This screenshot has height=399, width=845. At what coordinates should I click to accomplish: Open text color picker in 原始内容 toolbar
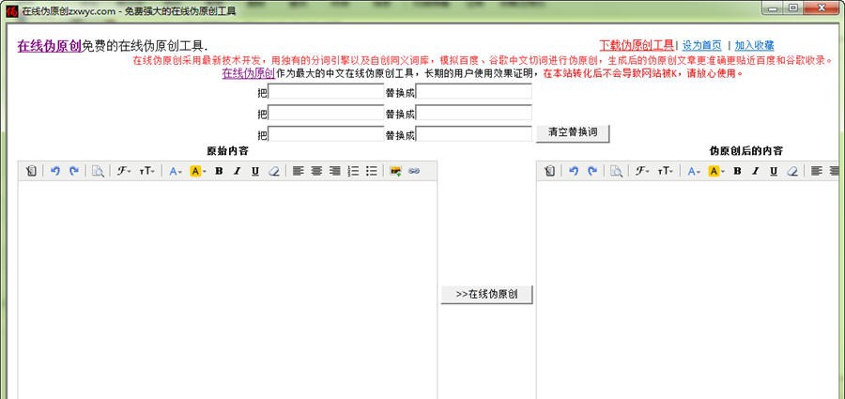[176, 171]
